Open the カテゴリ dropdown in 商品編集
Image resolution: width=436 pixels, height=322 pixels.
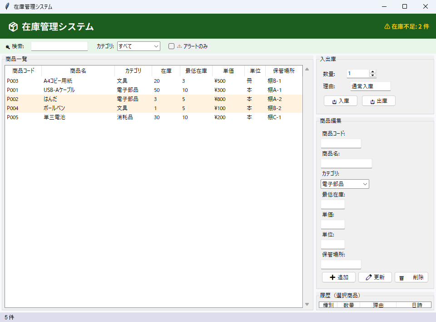(345, 184)
